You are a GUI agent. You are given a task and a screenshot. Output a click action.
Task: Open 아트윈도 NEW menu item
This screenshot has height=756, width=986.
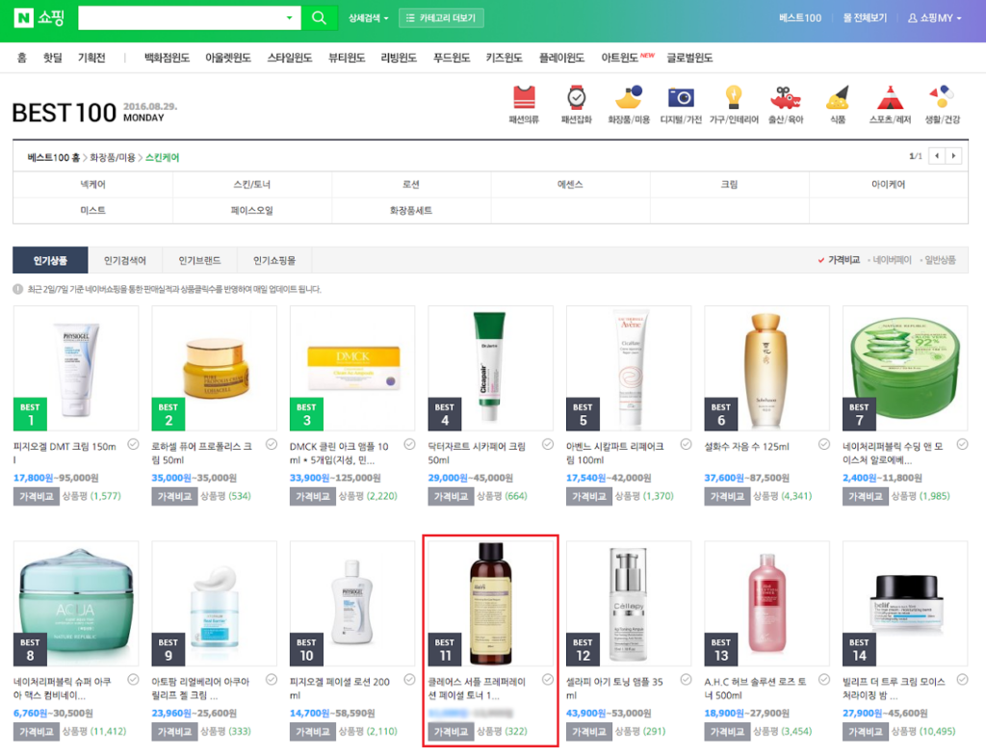(x=627, y=58)
